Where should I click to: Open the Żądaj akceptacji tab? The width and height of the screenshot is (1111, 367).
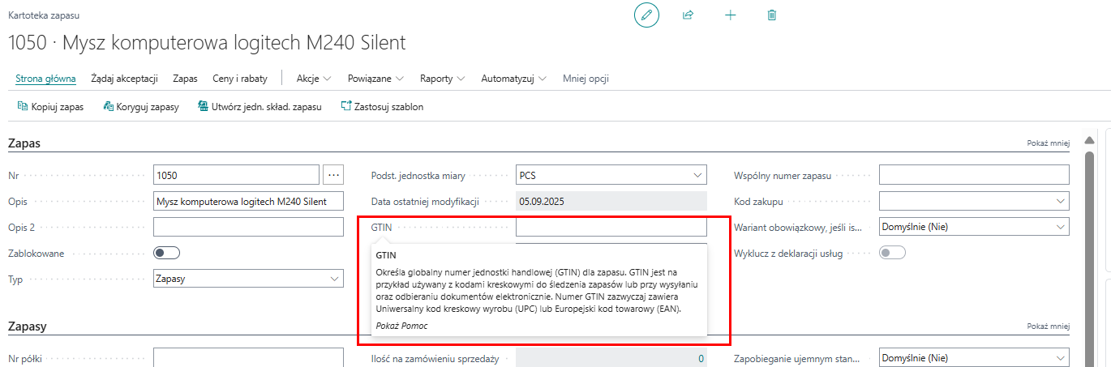(x=125, y=79)
